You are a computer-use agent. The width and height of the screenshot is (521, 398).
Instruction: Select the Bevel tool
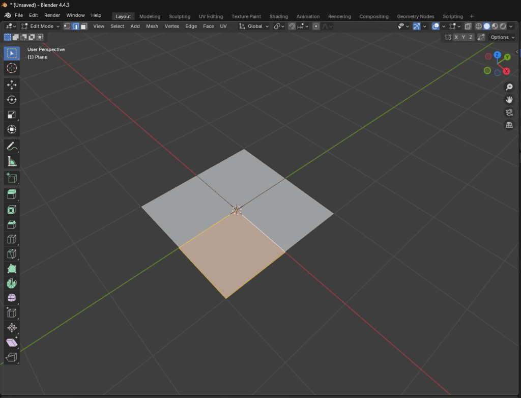click(x=12, y=224)
